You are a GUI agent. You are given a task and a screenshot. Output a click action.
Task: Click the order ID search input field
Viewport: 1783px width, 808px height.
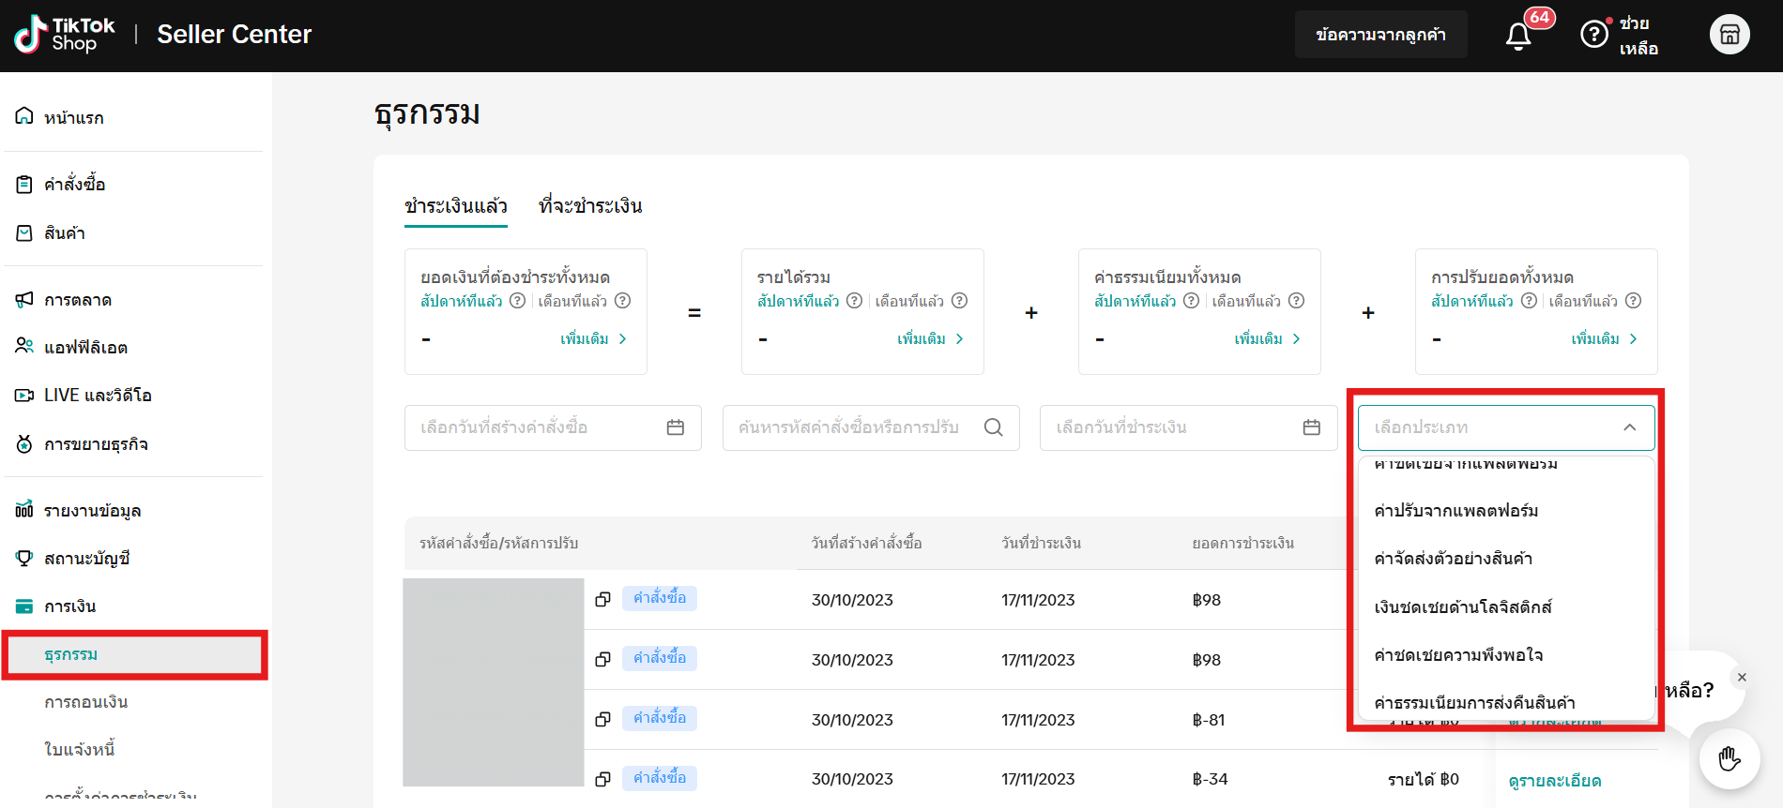click(x=848, y=427)
